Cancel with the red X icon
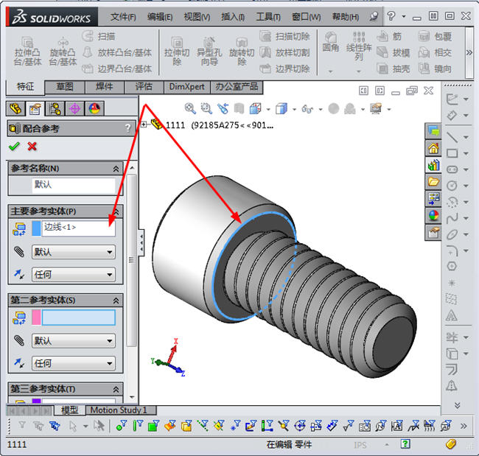The height and width of the screenshot is (456, 479). pyautogui.click(x=32, y=147)
